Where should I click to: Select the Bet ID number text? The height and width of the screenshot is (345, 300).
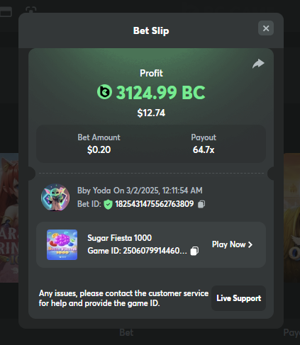point(155,204)
